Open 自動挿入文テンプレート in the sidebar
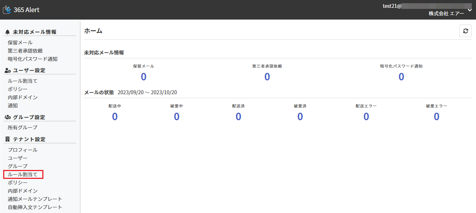476x213 pixels. pos(35,207)
